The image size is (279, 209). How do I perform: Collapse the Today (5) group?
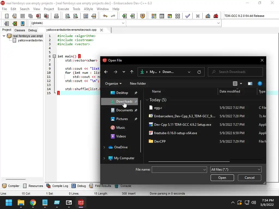147,100
